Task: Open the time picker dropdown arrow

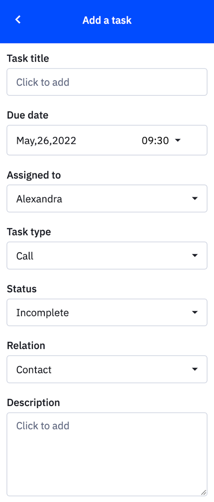Action: point(177,140)
